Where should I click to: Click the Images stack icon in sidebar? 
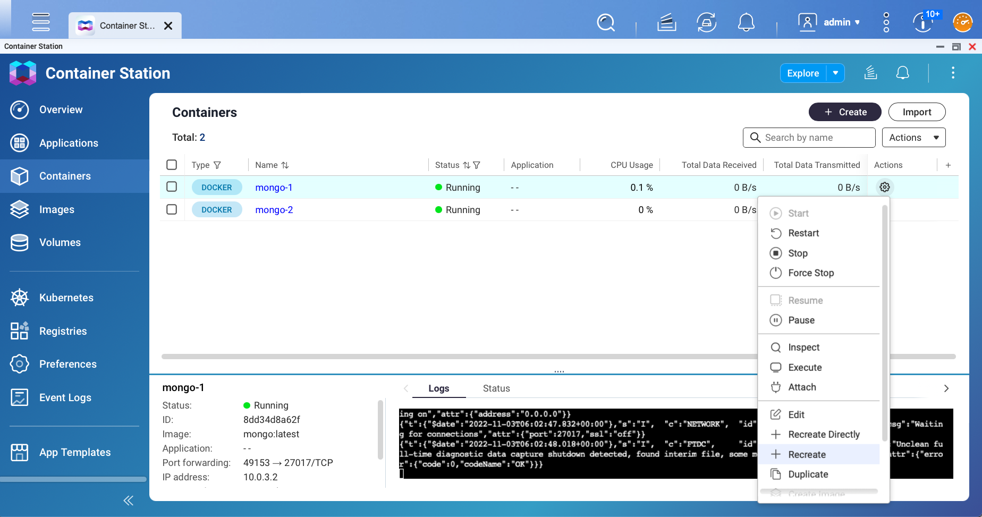click(x=20, y=209)
